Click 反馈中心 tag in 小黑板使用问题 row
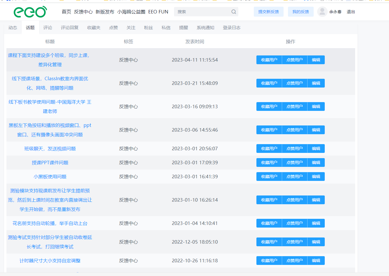This screenshot has width=389, height=276. coord(128,177)
